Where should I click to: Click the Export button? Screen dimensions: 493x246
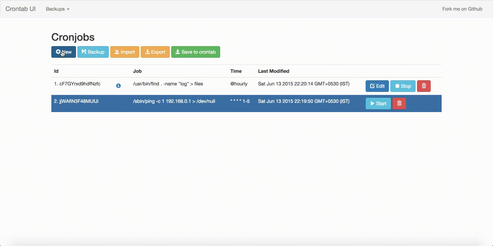pyautogui.click(x=155, y=52)
